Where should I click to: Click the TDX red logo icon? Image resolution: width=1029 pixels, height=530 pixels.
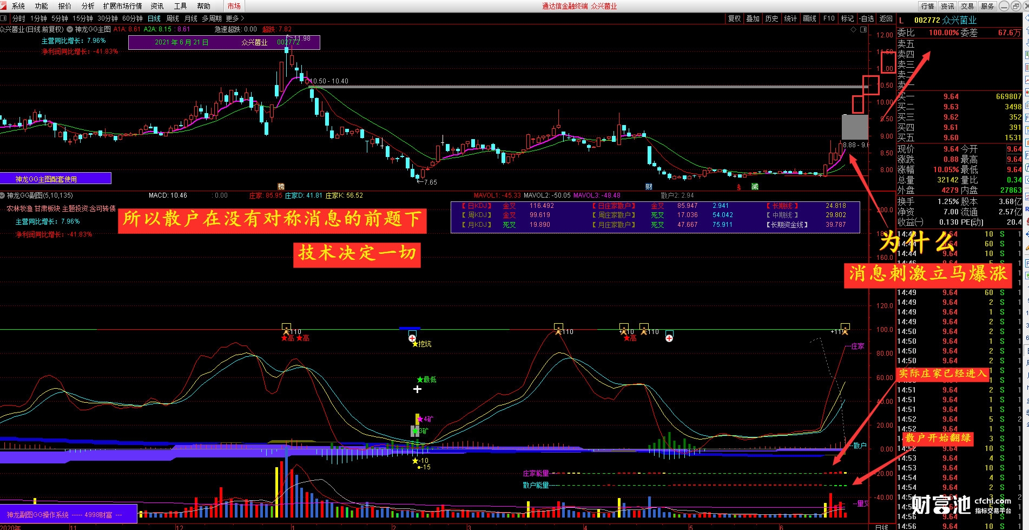click(4, 6)
